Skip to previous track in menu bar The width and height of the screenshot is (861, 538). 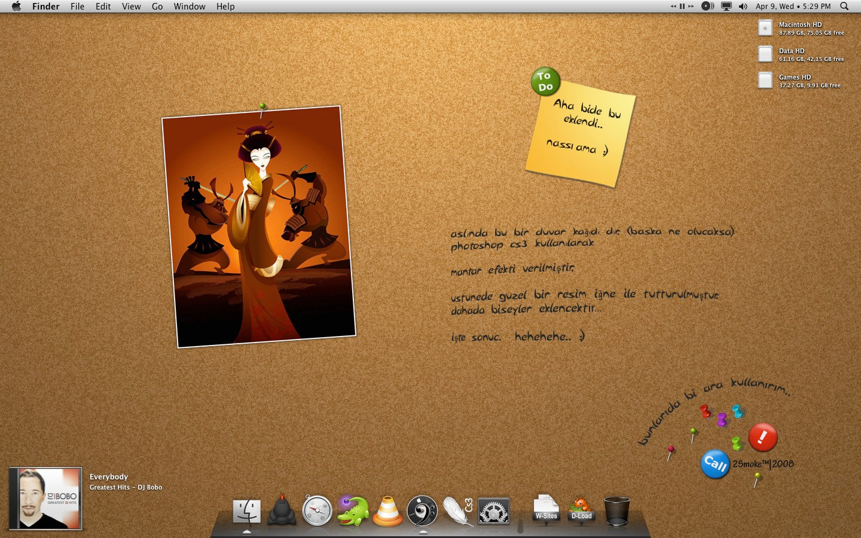(673, 7)
